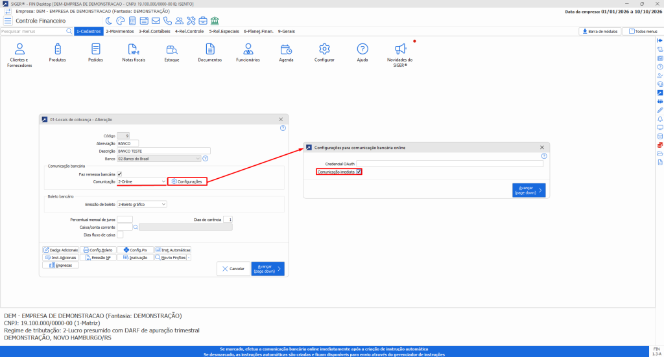Open Clientes e Fornecedores module
This screenshot has width=664, height=357.
[x=19, y=55]
